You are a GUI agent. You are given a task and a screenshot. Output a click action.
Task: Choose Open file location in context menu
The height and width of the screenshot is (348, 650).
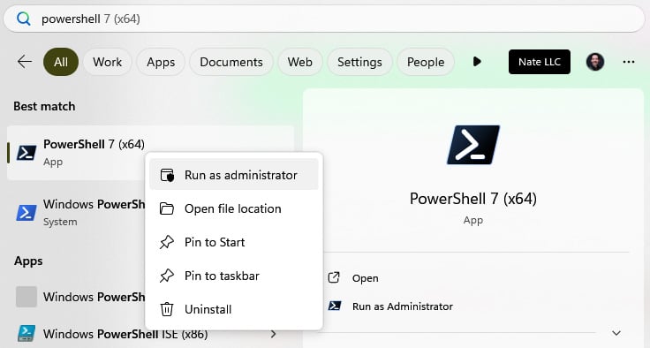coord(234,208)
